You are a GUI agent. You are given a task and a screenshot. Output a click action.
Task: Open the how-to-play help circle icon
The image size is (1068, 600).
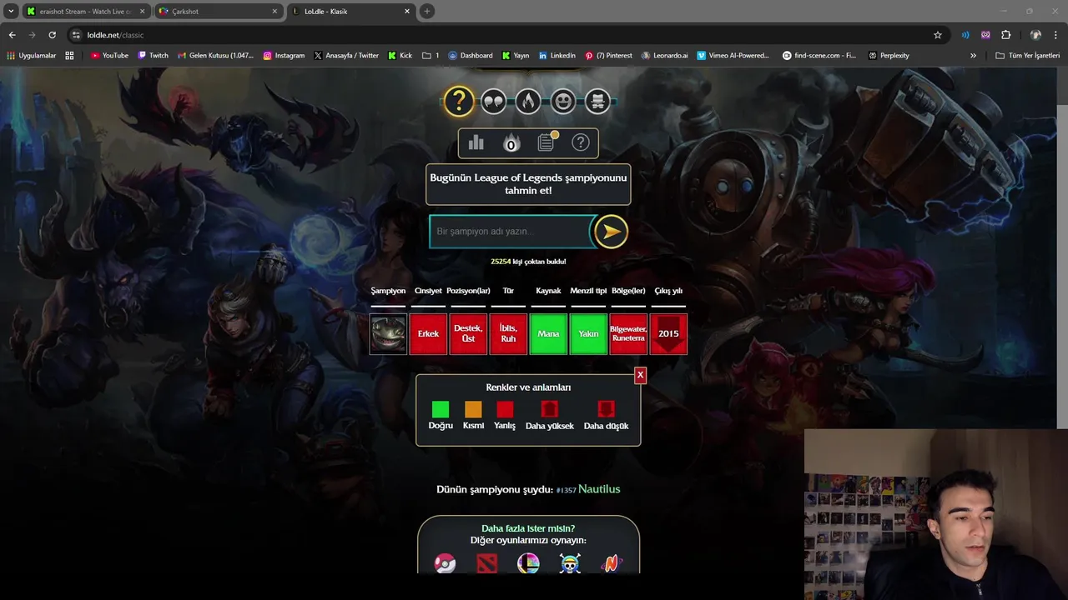(581, 142)
